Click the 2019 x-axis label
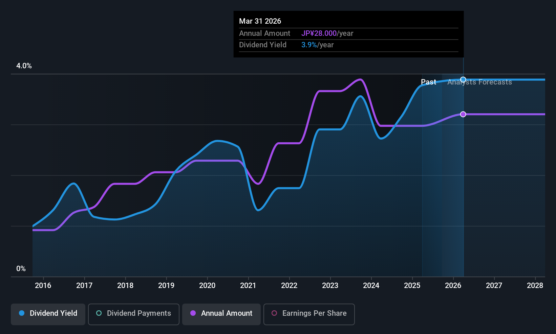Screen dimensions: 556x334 pyautogui.click(x=166, y=286)
